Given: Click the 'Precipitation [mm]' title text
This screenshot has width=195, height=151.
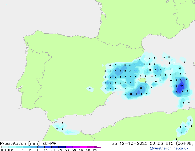Looking at the screenshot, I should [20, 144].
